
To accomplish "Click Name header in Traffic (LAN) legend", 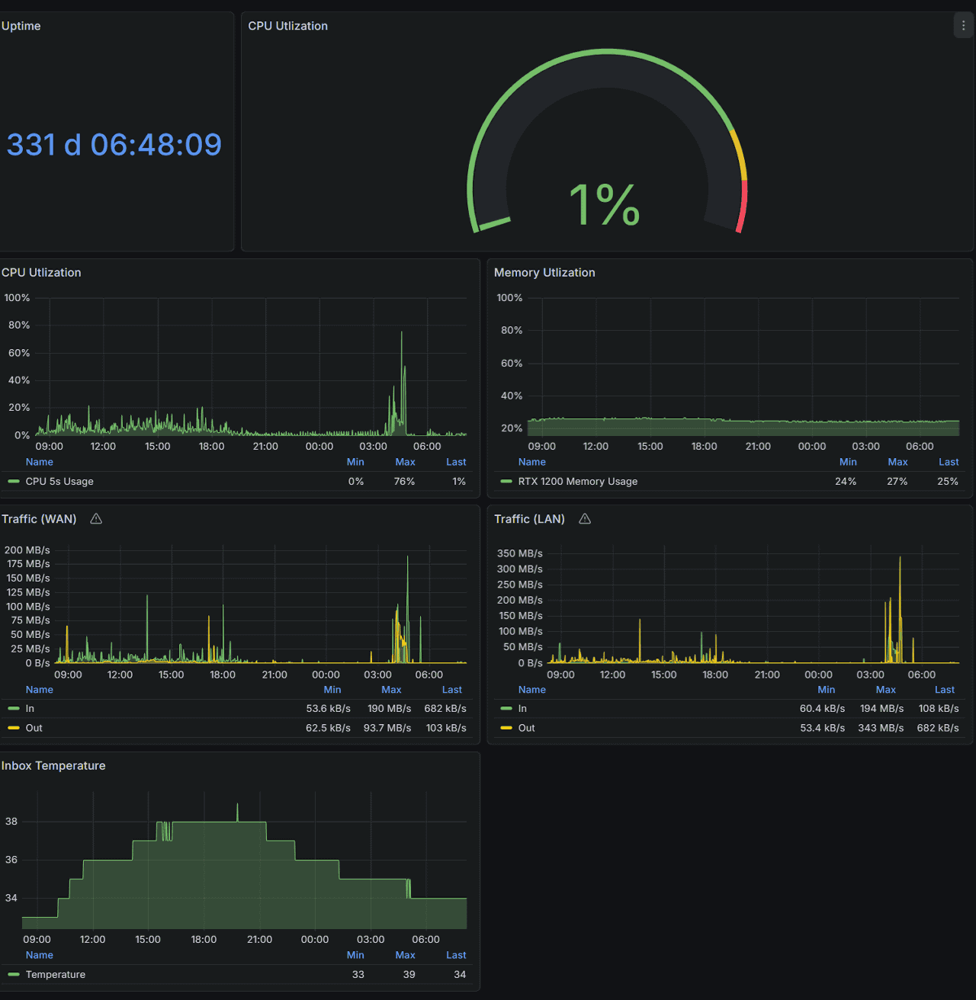I will [532, 690].
